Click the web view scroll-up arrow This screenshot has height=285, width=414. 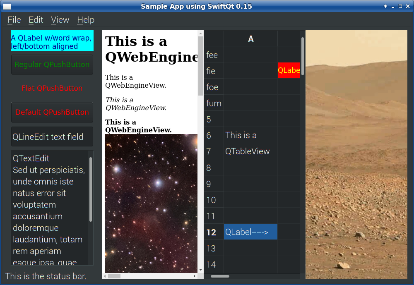[x=201, y=34]
